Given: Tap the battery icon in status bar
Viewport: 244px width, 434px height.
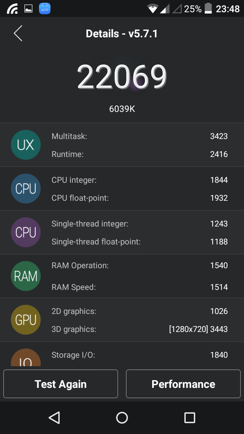Looking at the screenshot, I should [x=208, y=8].
